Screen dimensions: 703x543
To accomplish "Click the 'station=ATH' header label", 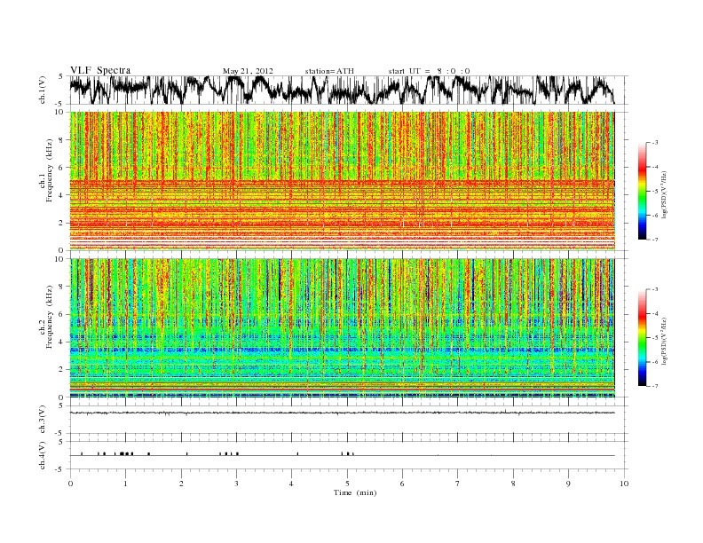I will click(x=329, y=71).
